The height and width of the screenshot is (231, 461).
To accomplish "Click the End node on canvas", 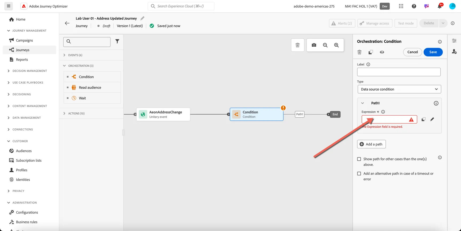I will (x=335, y=114).
